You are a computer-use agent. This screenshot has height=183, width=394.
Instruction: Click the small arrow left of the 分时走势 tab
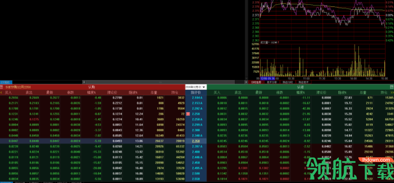(246, 82)
